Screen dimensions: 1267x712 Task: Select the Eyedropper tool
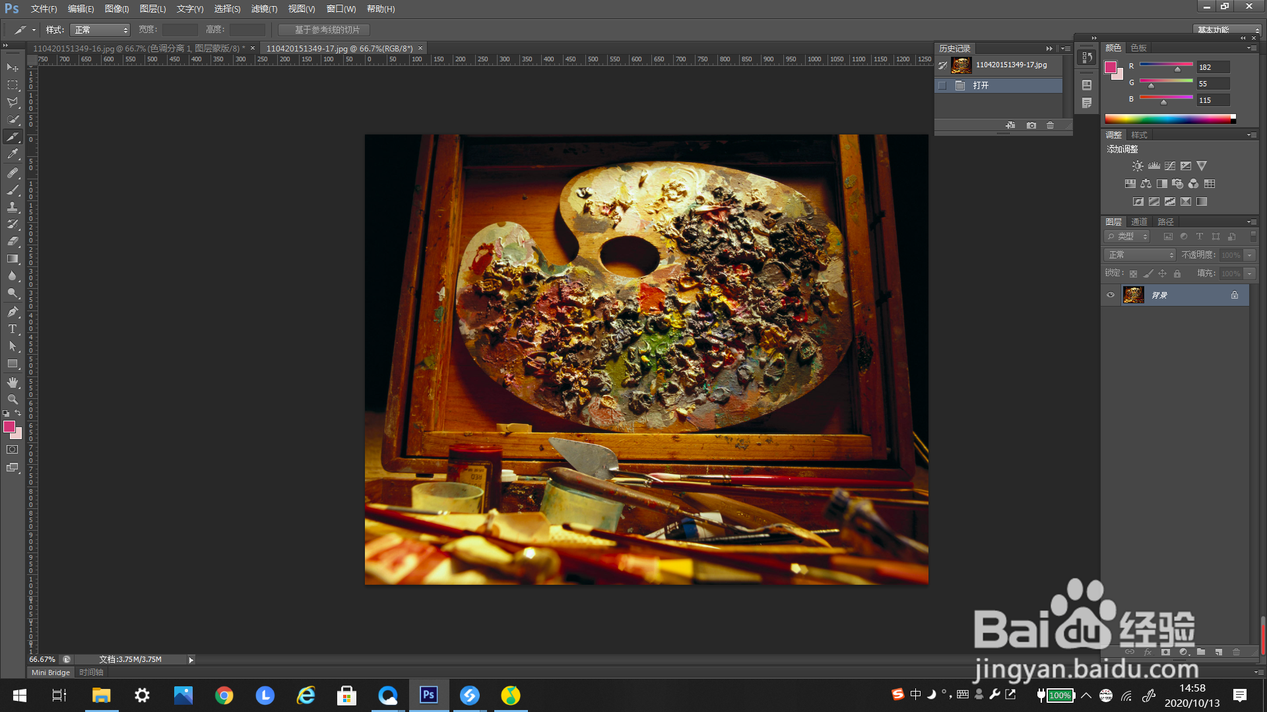click(13, 154)
